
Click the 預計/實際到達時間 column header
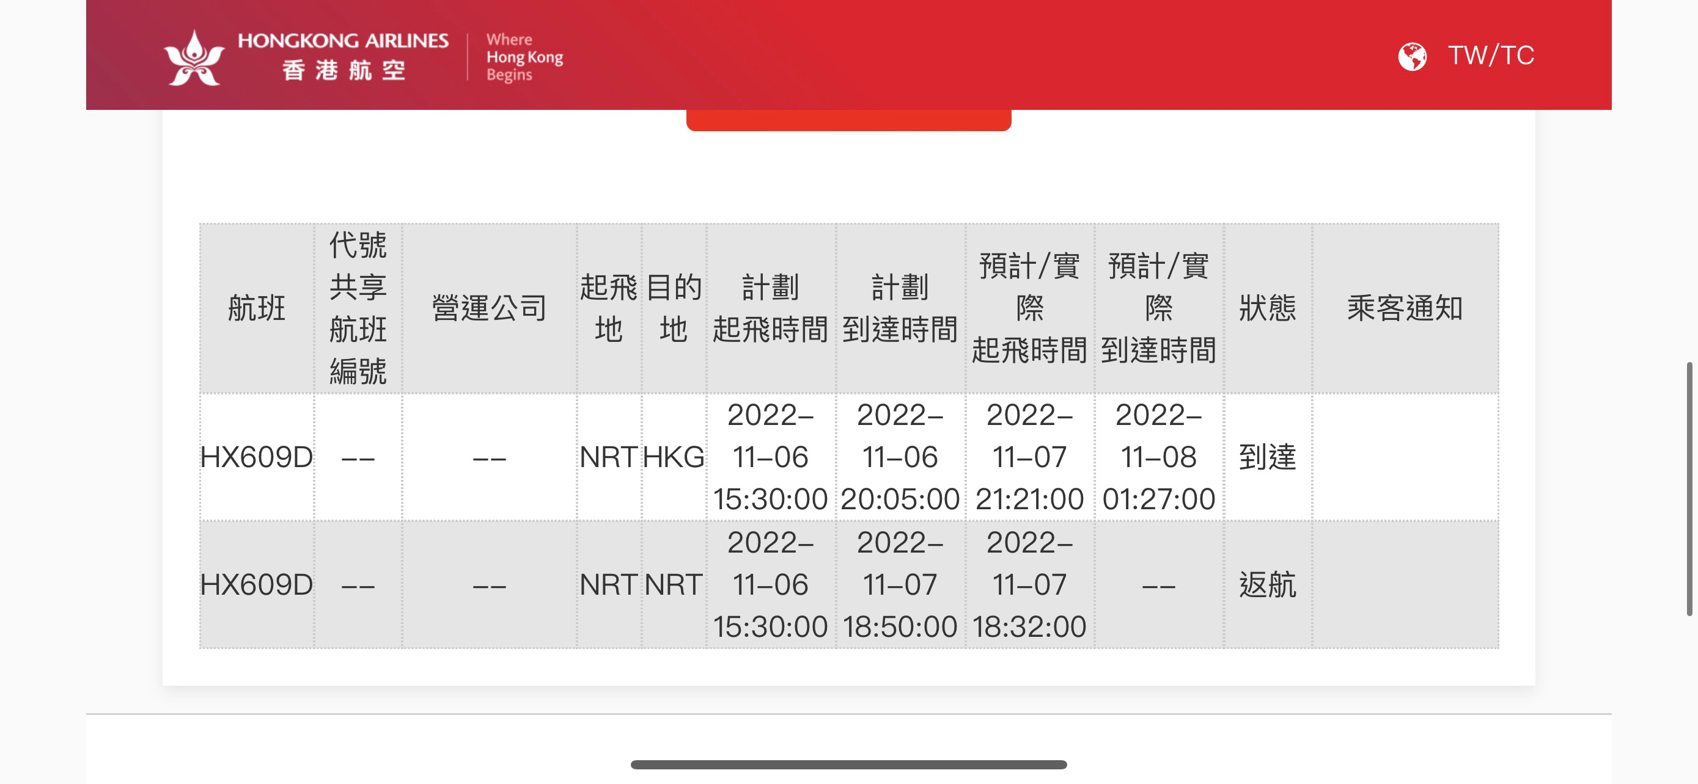pos(1158,308)
